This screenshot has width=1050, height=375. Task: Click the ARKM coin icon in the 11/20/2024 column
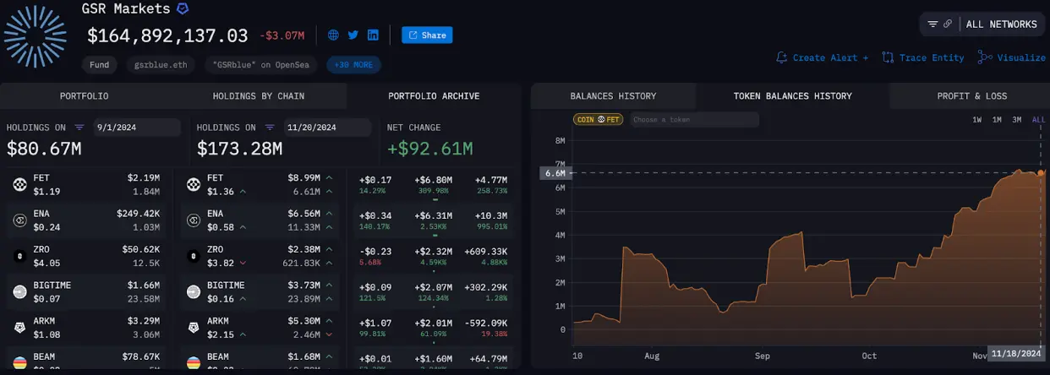click(194, 327)
